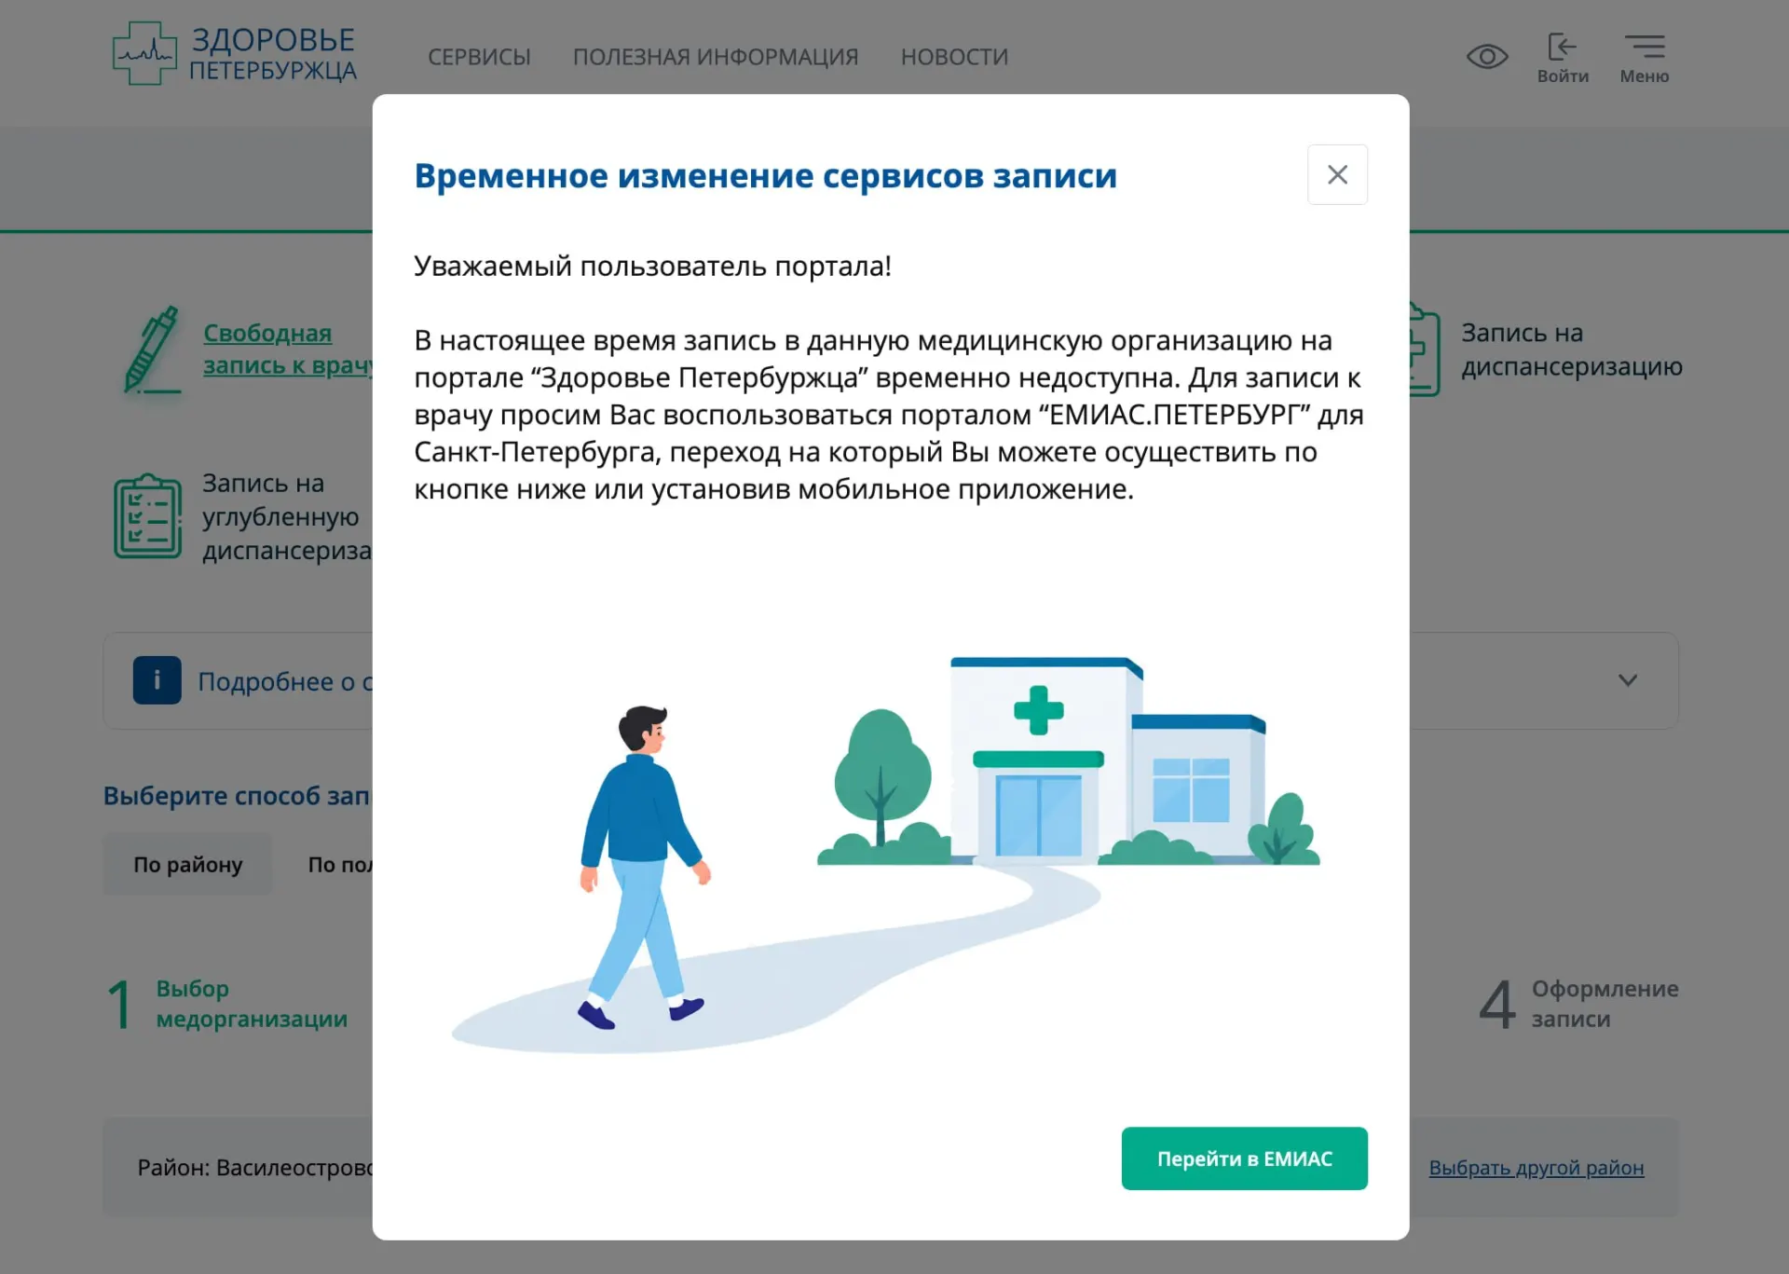Expand the 'Подробнее' info panel chevron
Image resolution: width=1789 pixels, height=1274 pixels.
pyautogui.click(x=1627, y=680)
